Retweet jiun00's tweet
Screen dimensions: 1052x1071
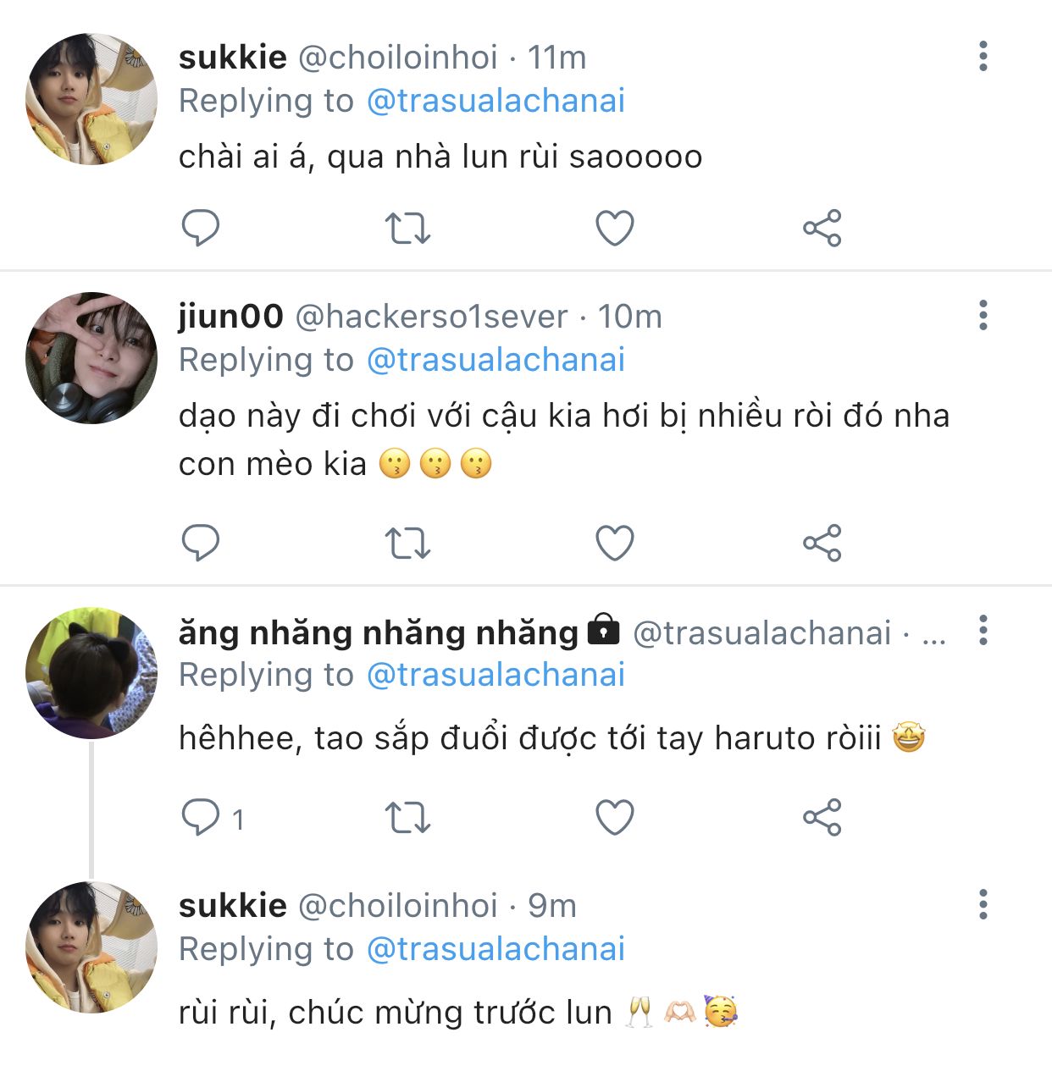point(407,543)
